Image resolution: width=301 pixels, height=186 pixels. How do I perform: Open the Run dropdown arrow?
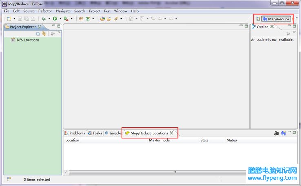(x=60, y=19)
